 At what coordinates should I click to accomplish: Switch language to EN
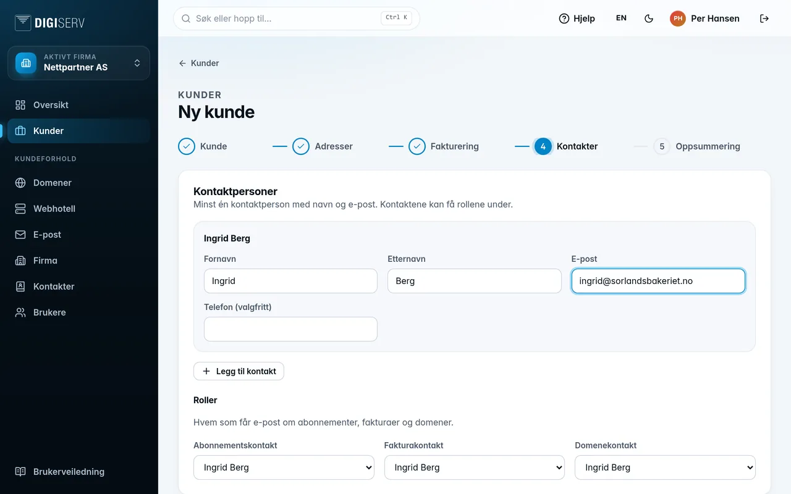[x=621, y=19]
